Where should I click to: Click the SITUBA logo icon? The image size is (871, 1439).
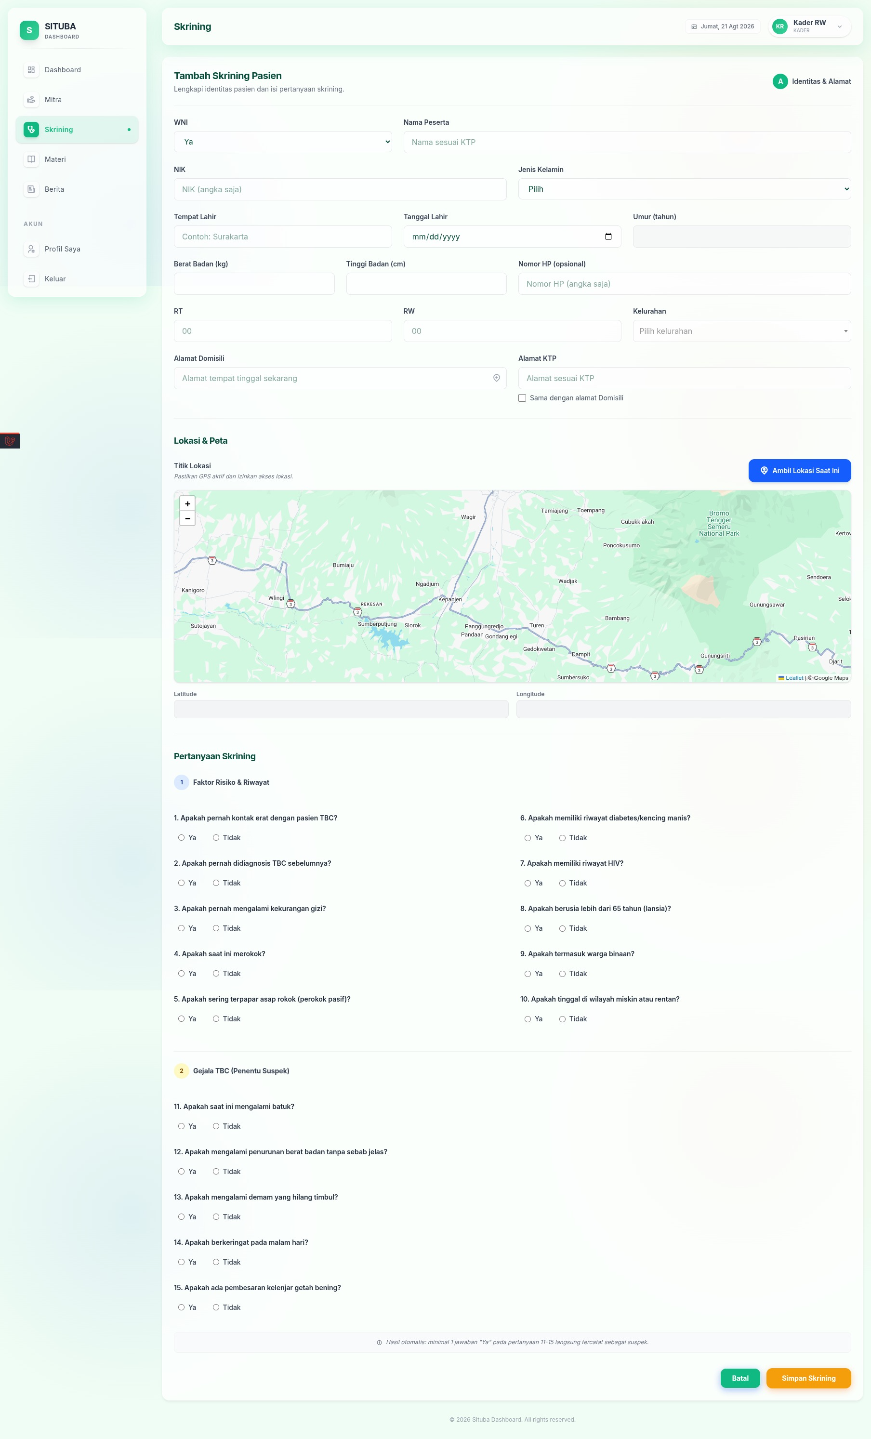click(x=29, y=30)
